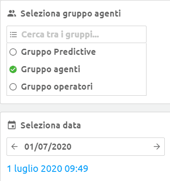
Task: Select the Gruppo operatori radio button
Action: pyautogui.click(x=13, y=87)
